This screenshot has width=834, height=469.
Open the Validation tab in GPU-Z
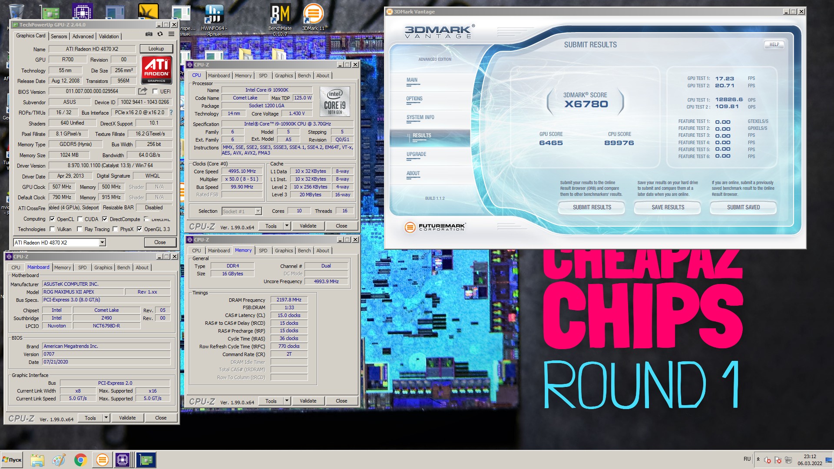[109, 36]
